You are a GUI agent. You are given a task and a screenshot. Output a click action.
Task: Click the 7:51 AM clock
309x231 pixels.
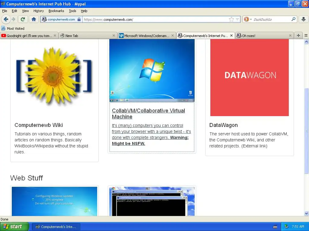[x=298, y=226]
